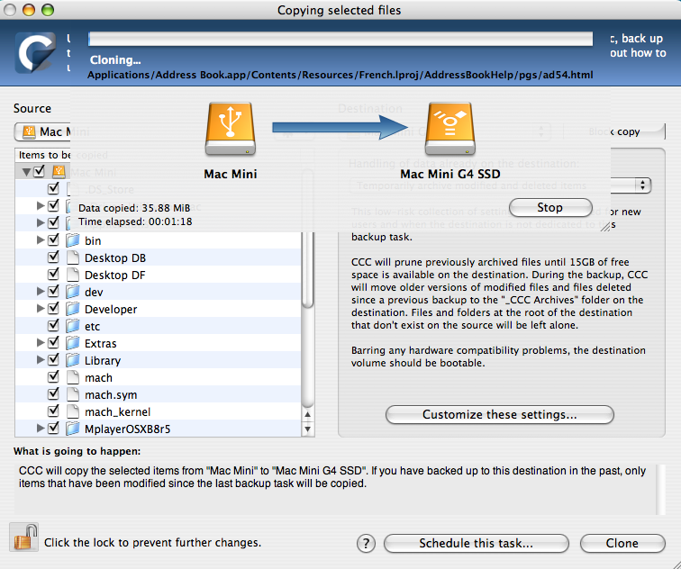Uncheck the dev folder checkbox
Viewport: 681px width, 569px height.
click(x=53, y=291)
